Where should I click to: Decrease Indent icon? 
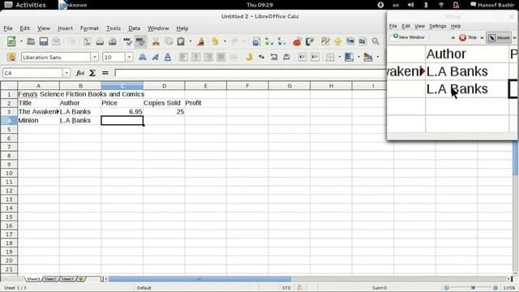302,57
